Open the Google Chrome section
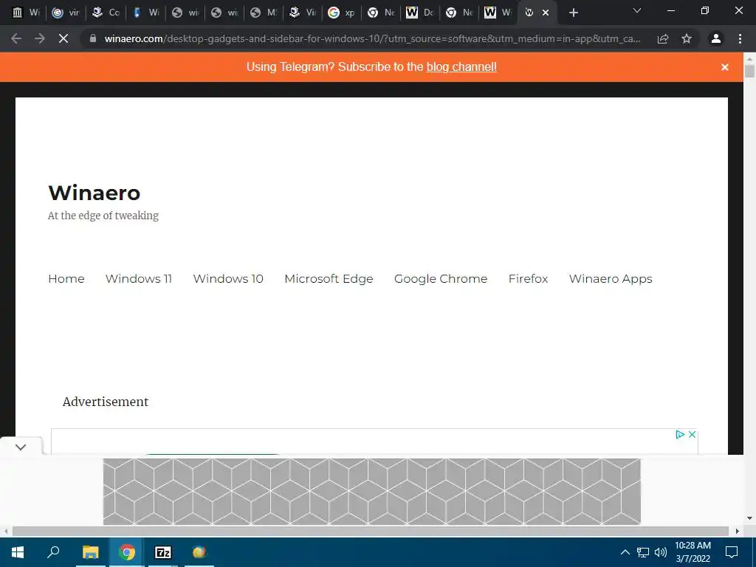Screen dimensions: 756x567 click(x=441, y=278)
